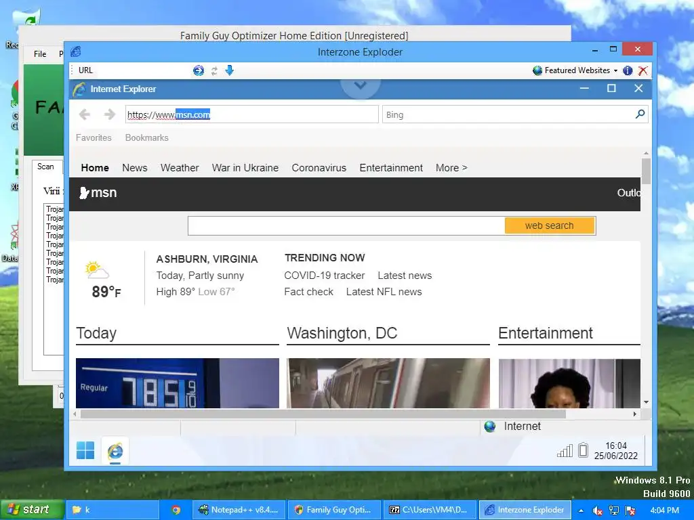Open the Ashburn, Virginia location link
Image resolution: width=694 pixels, height=520 pixels.
207,259
